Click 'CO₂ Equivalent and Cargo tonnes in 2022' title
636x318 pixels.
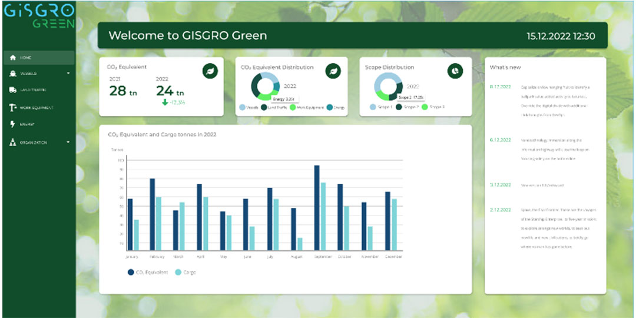click(162, 135)
